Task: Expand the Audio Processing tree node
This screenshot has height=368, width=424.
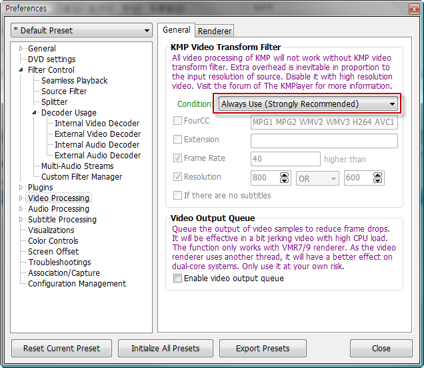Action: coord(21,208)
